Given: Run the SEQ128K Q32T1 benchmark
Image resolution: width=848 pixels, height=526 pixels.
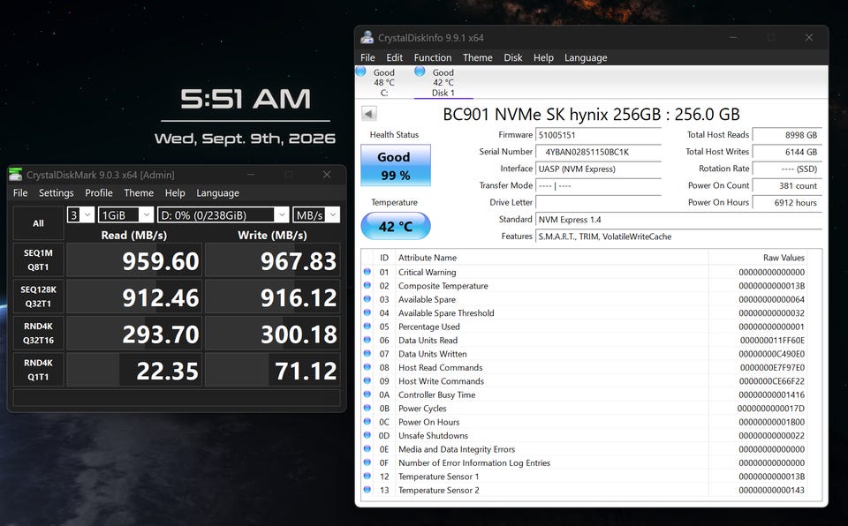Looking at the screenshot, I should click(x=38, y=297).
